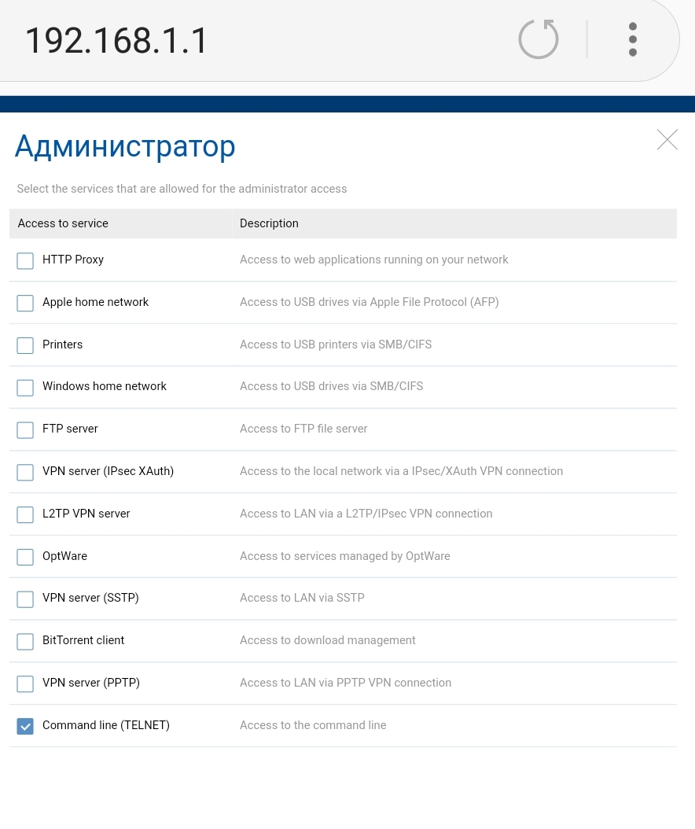Screen dimensions: 695x829
Task: Tick the Windows home network checkbox
Action: pos(25,388)
